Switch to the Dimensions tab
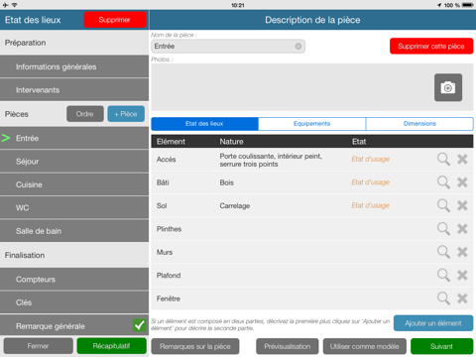 419,124
